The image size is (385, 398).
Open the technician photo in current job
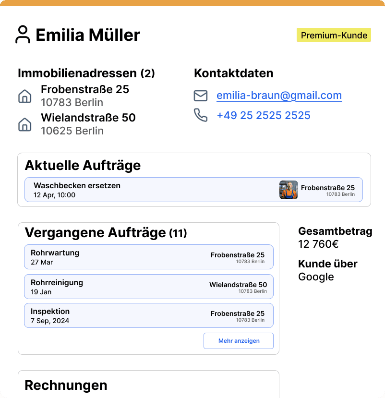pos(289,190)
